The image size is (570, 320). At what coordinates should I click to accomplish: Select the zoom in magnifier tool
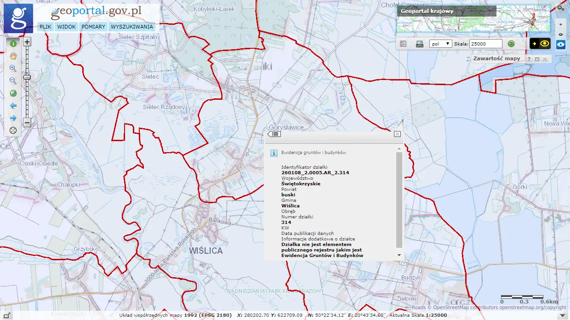pos(13,68)
